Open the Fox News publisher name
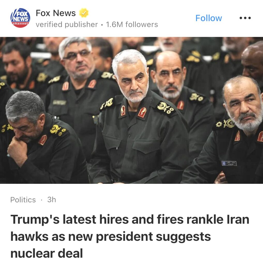Viewport: 263px width, 264px height. pyautogui.click(x=56, y=13)
